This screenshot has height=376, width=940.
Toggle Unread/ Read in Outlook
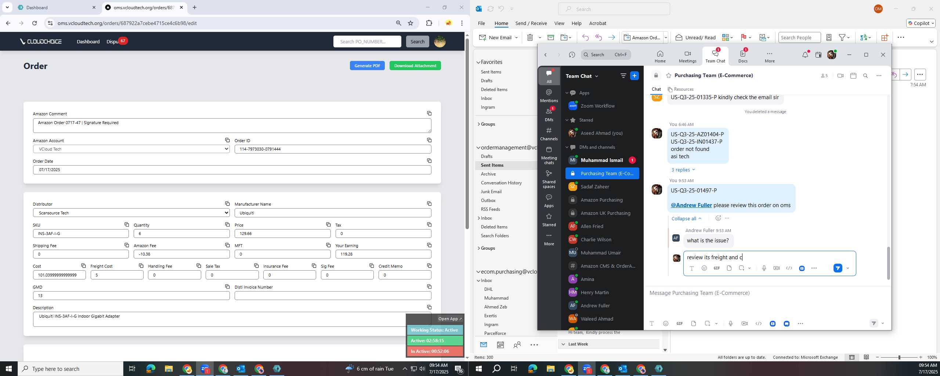coord(696,37)
